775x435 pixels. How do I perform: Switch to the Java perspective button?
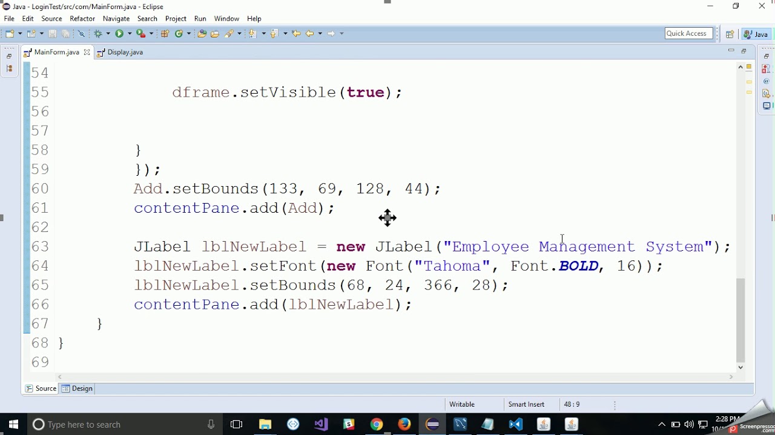click(x=757, y=34)
